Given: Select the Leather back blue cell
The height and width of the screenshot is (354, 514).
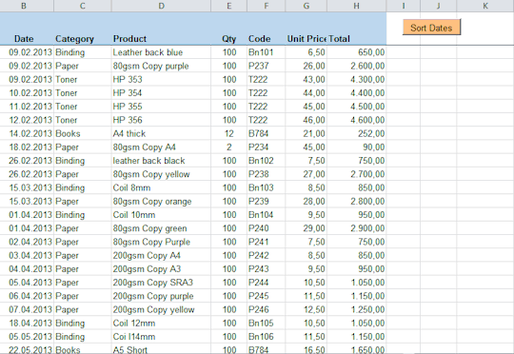Looking at the screenshot, I should click(161, 52).
